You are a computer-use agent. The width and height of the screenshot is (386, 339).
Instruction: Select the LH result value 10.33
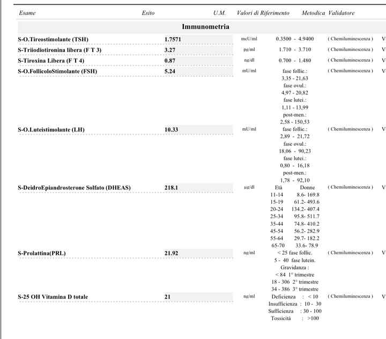pos(171,129)
